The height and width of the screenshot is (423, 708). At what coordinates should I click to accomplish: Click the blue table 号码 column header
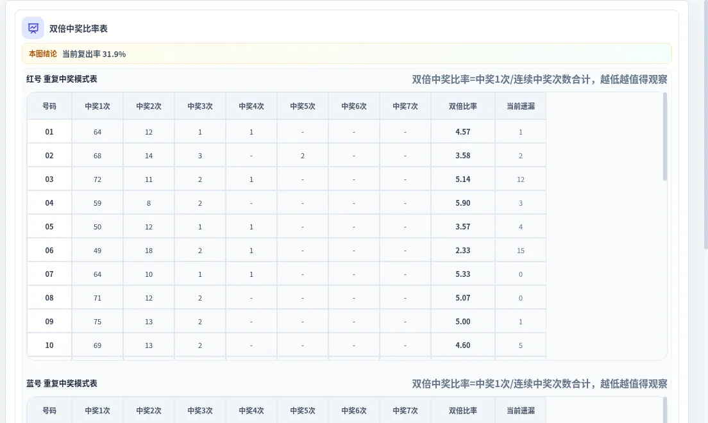coord(49,410)
